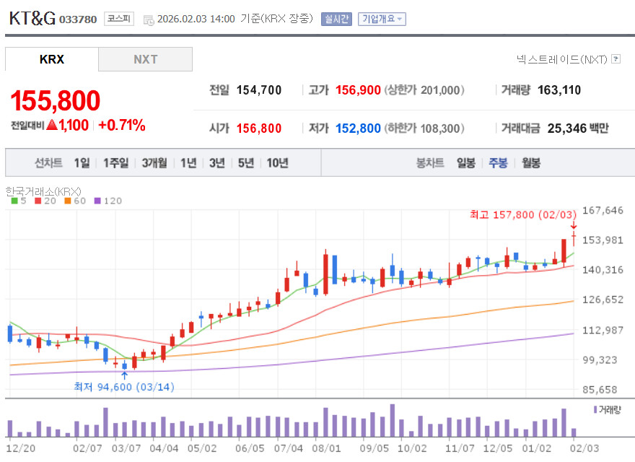Click the blue arrow at 최저 94,600
Screen dimensions: 635x462
[x=124, y=375]
